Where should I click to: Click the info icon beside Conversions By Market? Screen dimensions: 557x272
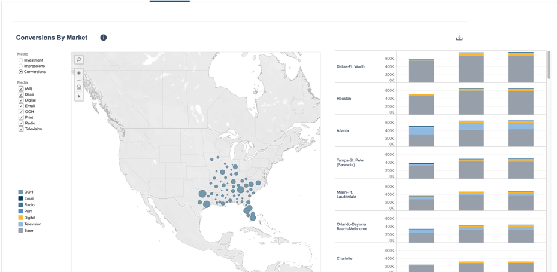click(x=104, y=38)
